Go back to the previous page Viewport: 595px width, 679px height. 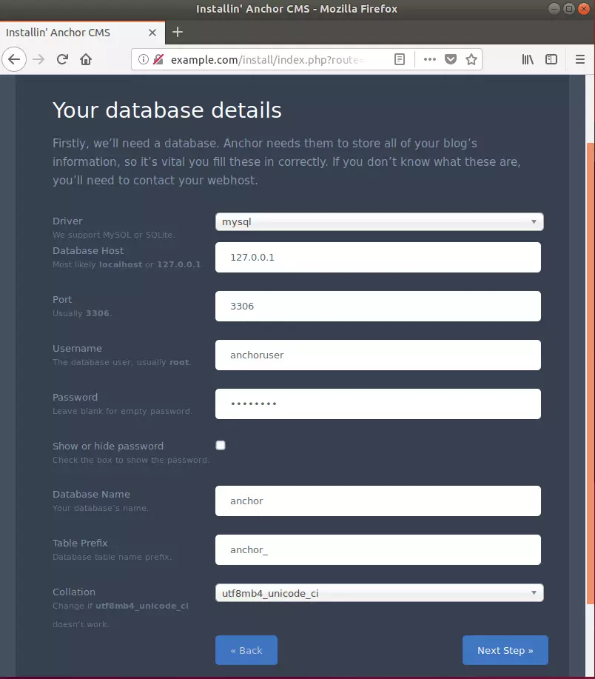coord(14,59)
